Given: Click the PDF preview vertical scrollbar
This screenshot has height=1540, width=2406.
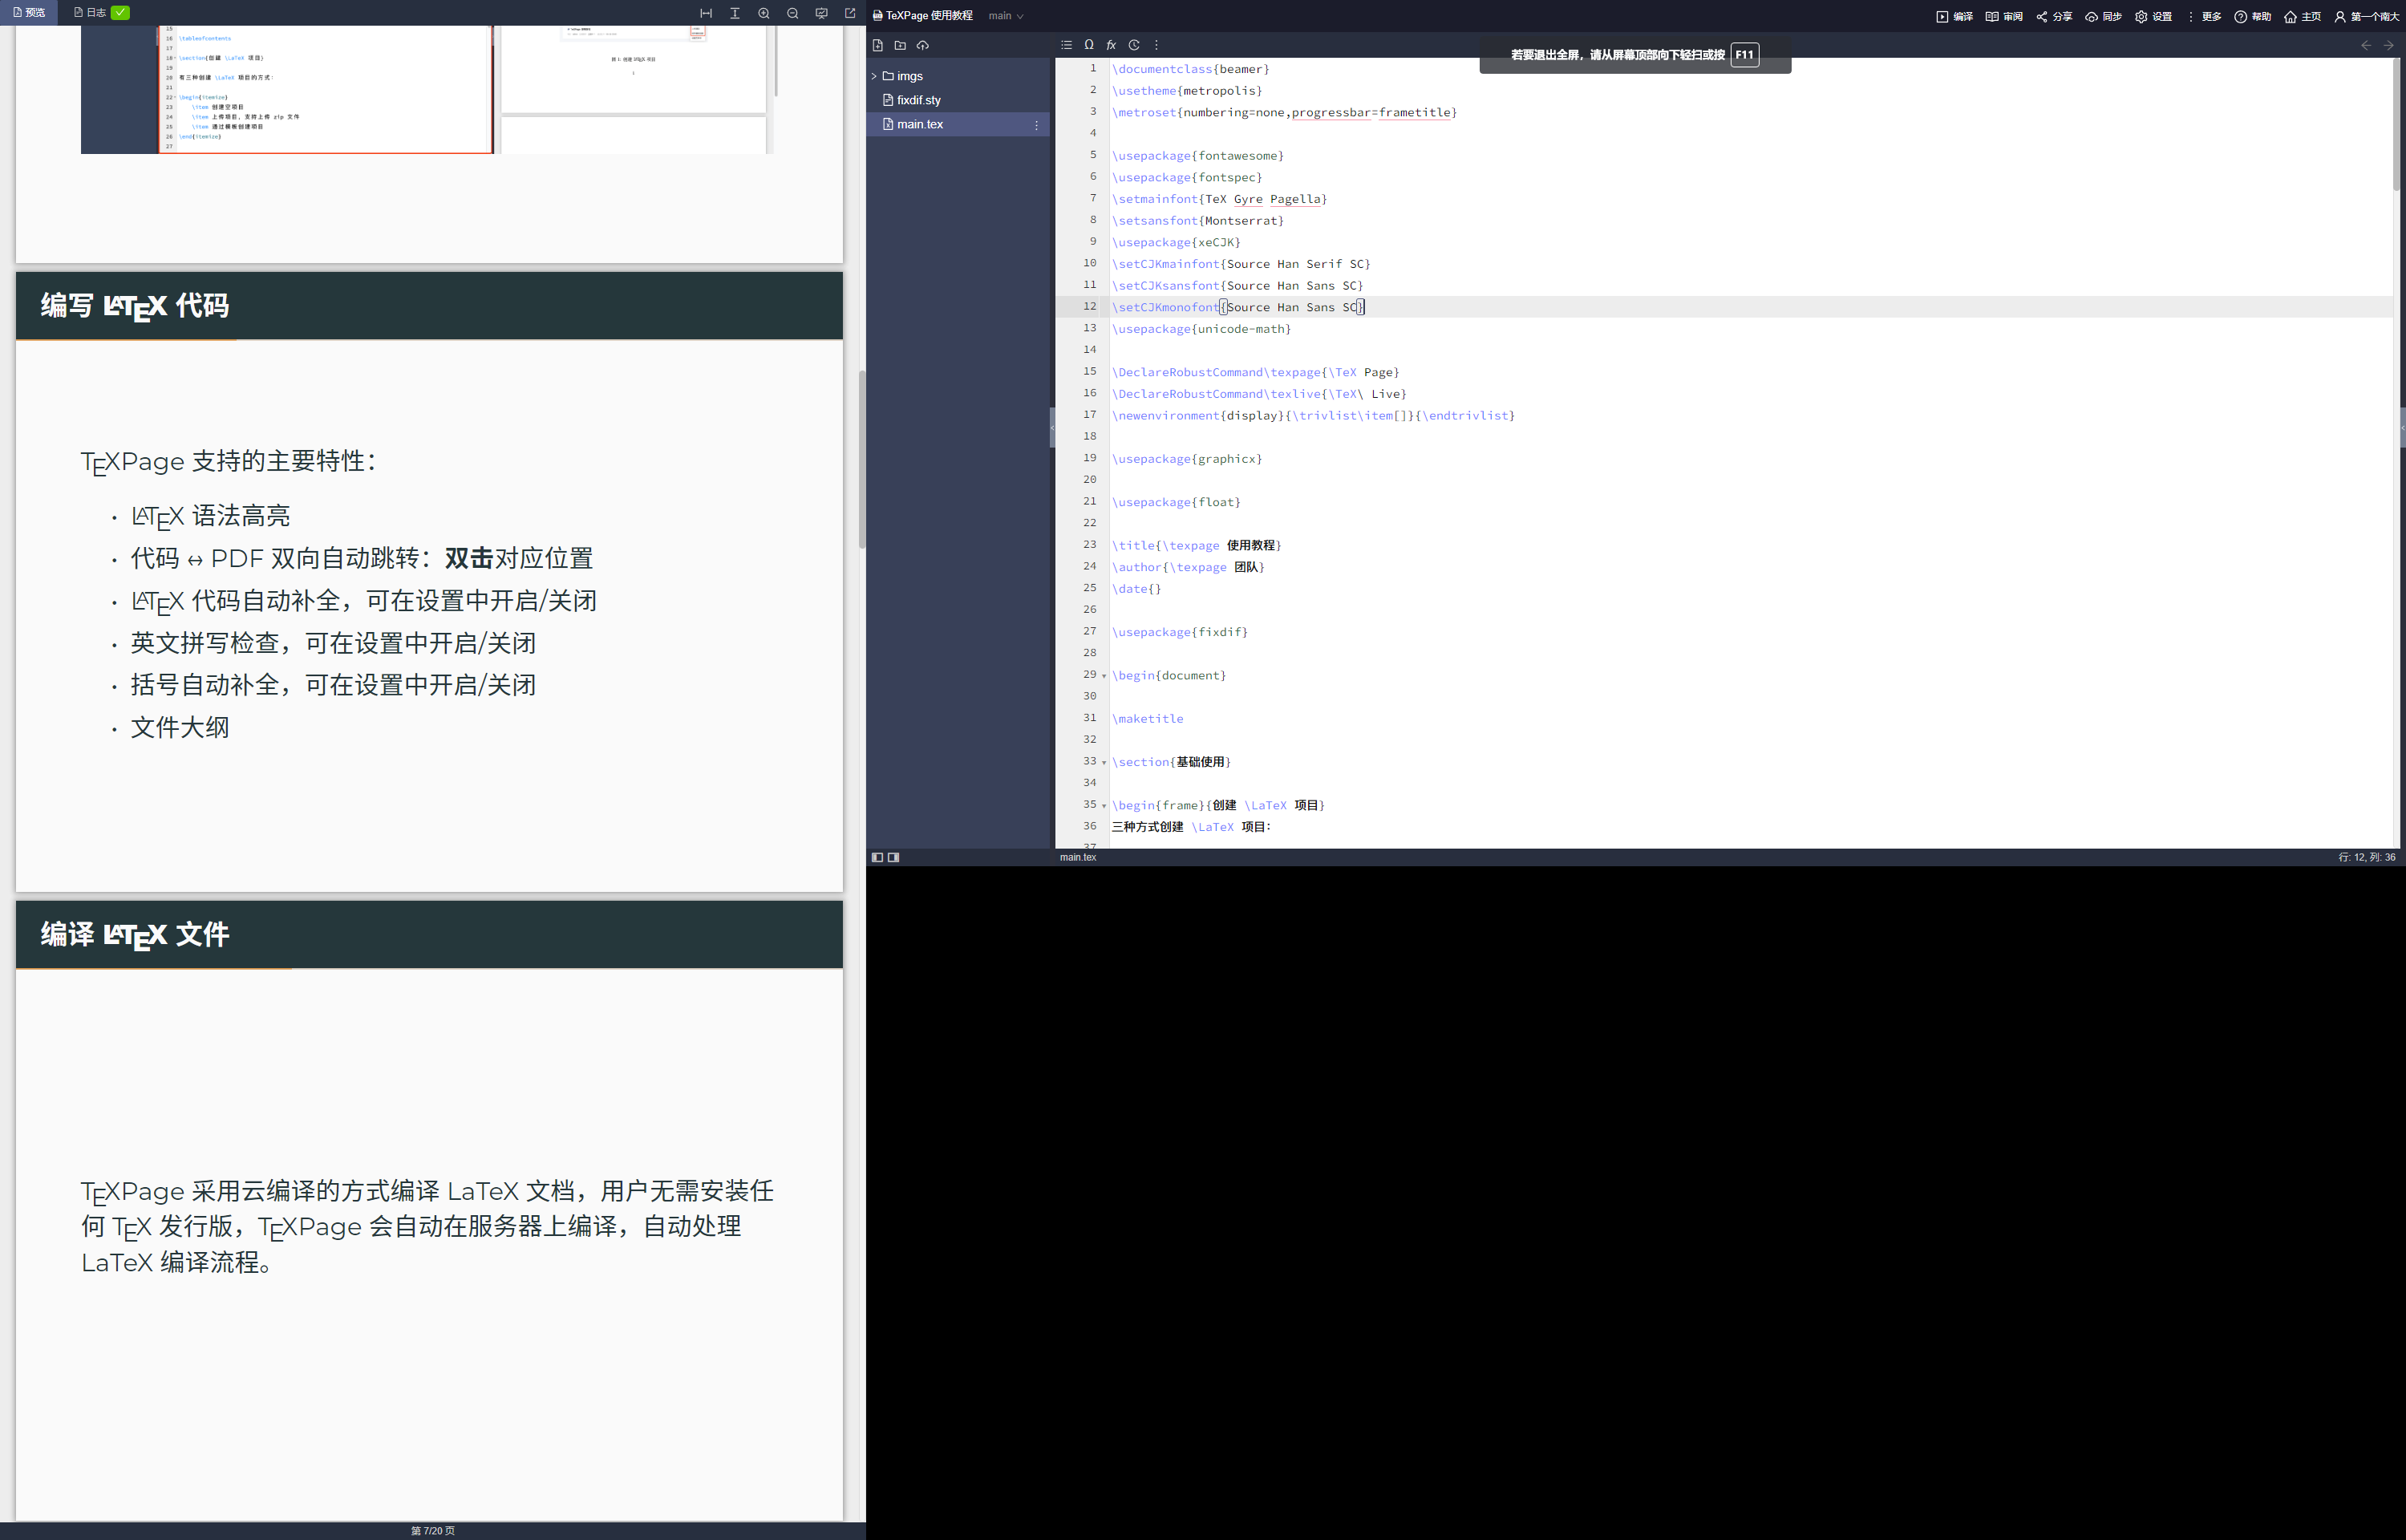Looking at the screenshot, I should 861,460.
